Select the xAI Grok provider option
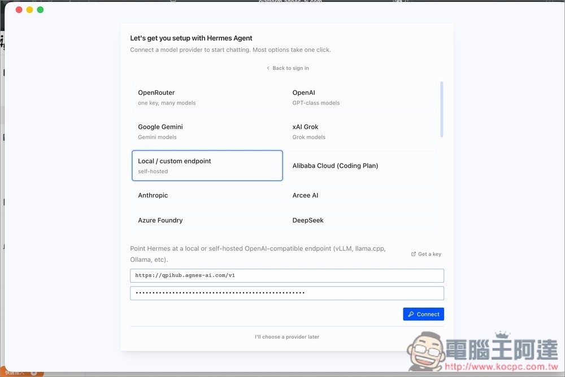565x377 pixels. [362, 131]
